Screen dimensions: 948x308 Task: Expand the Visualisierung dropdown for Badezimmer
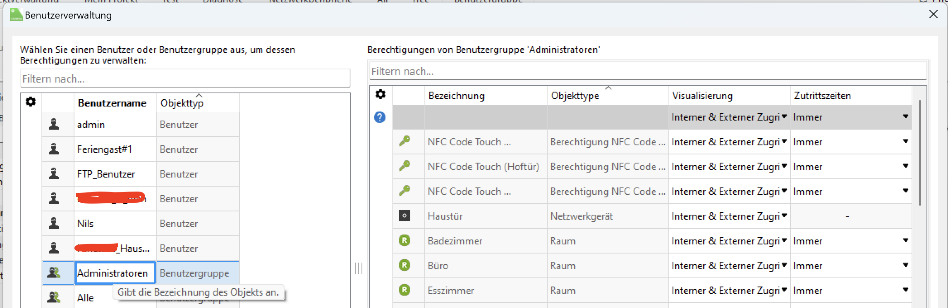[x=784, y=240]
